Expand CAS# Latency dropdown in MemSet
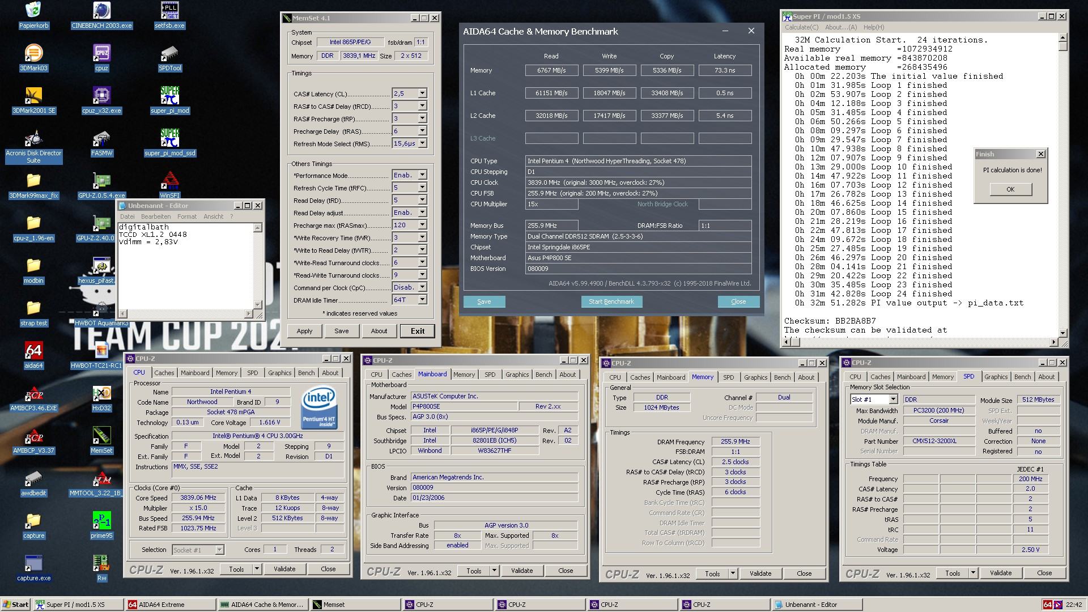Viewport: 1088px width, 612px height. point(422,93)
